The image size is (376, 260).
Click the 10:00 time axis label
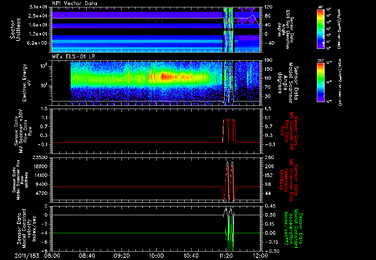click(x=156, y=256)
